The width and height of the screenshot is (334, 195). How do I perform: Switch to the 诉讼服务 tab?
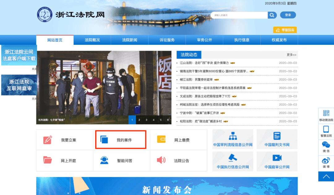167,40
